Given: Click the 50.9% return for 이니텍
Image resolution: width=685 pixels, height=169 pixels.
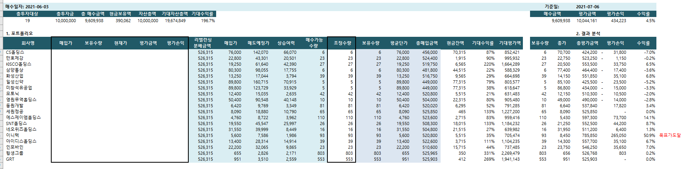Looking at the screenshot, I should click(x=650, y=135).
